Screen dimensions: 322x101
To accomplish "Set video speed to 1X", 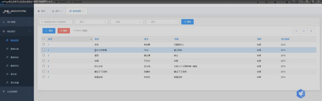I will click(294, 1).
